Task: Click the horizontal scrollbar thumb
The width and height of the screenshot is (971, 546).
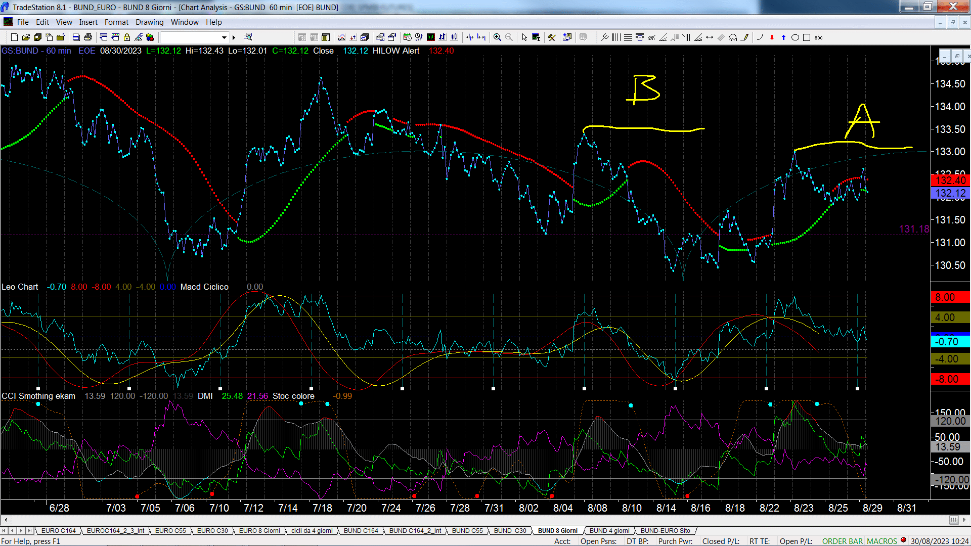Action: [953, 520]
